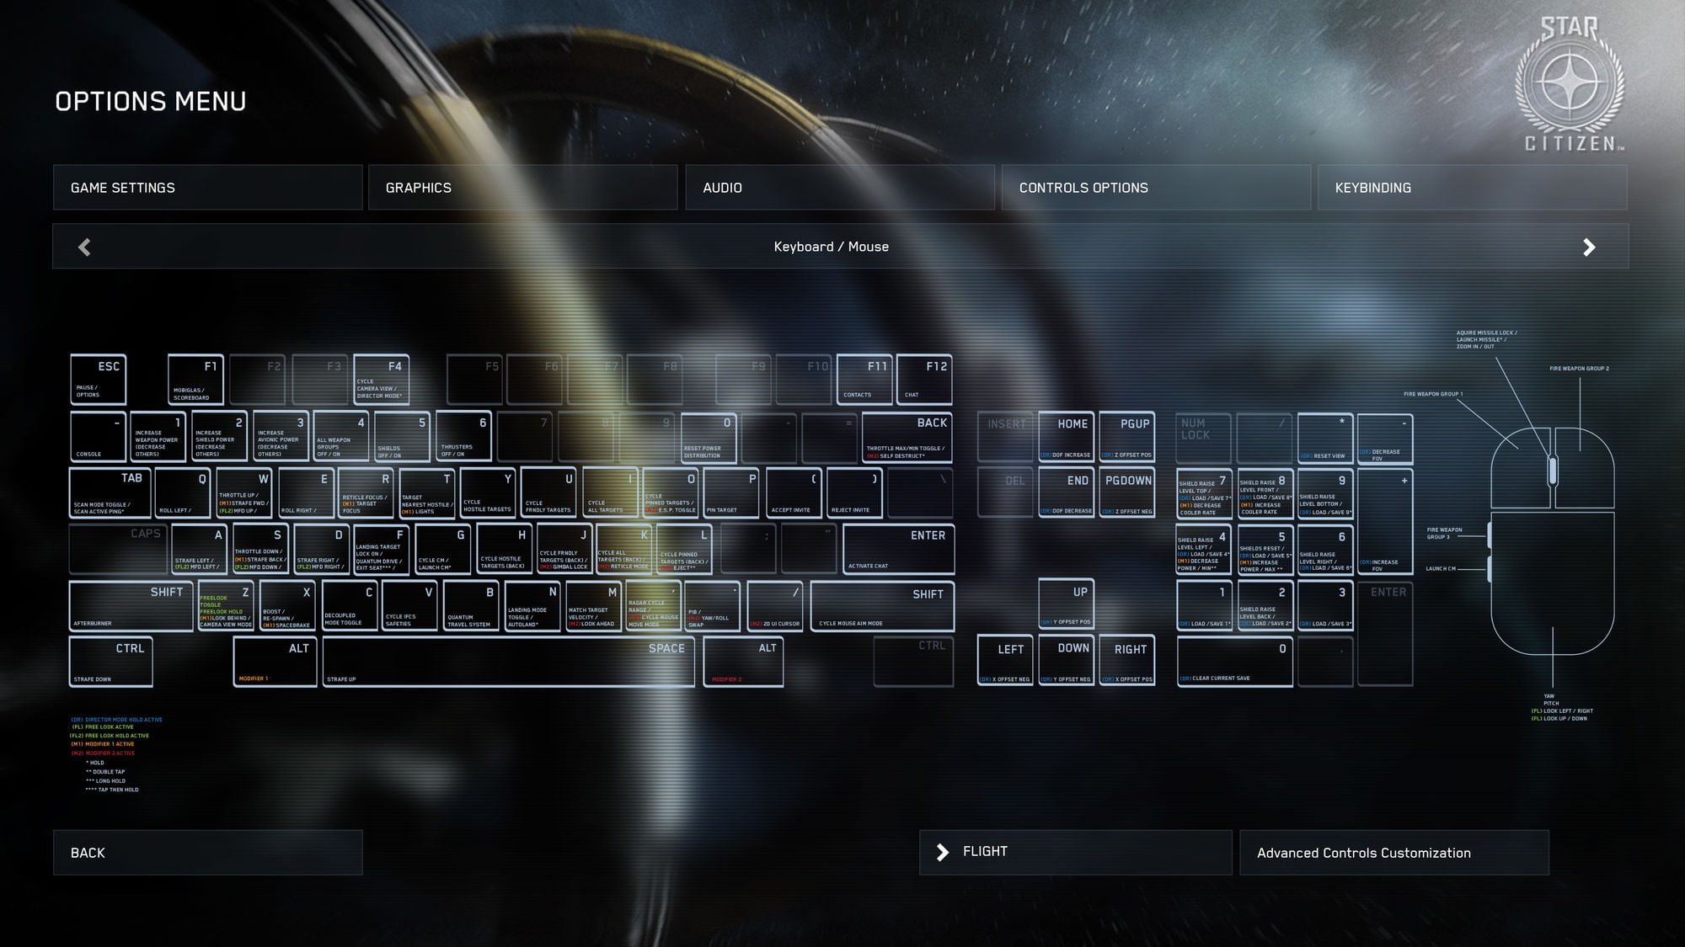Image resolution: width=1685 pixels, height=947 pixels.
Task: Click the B key, Quantum Travel System
Action: [x=471, y=606]
